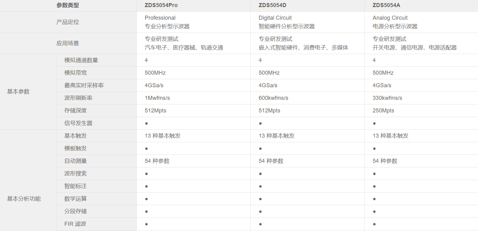Click the text 智能硬件分析型示波器

287,26
